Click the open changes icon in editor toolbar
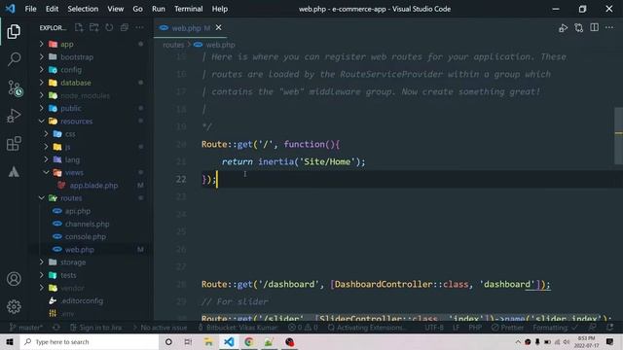 tap(579, 28)
